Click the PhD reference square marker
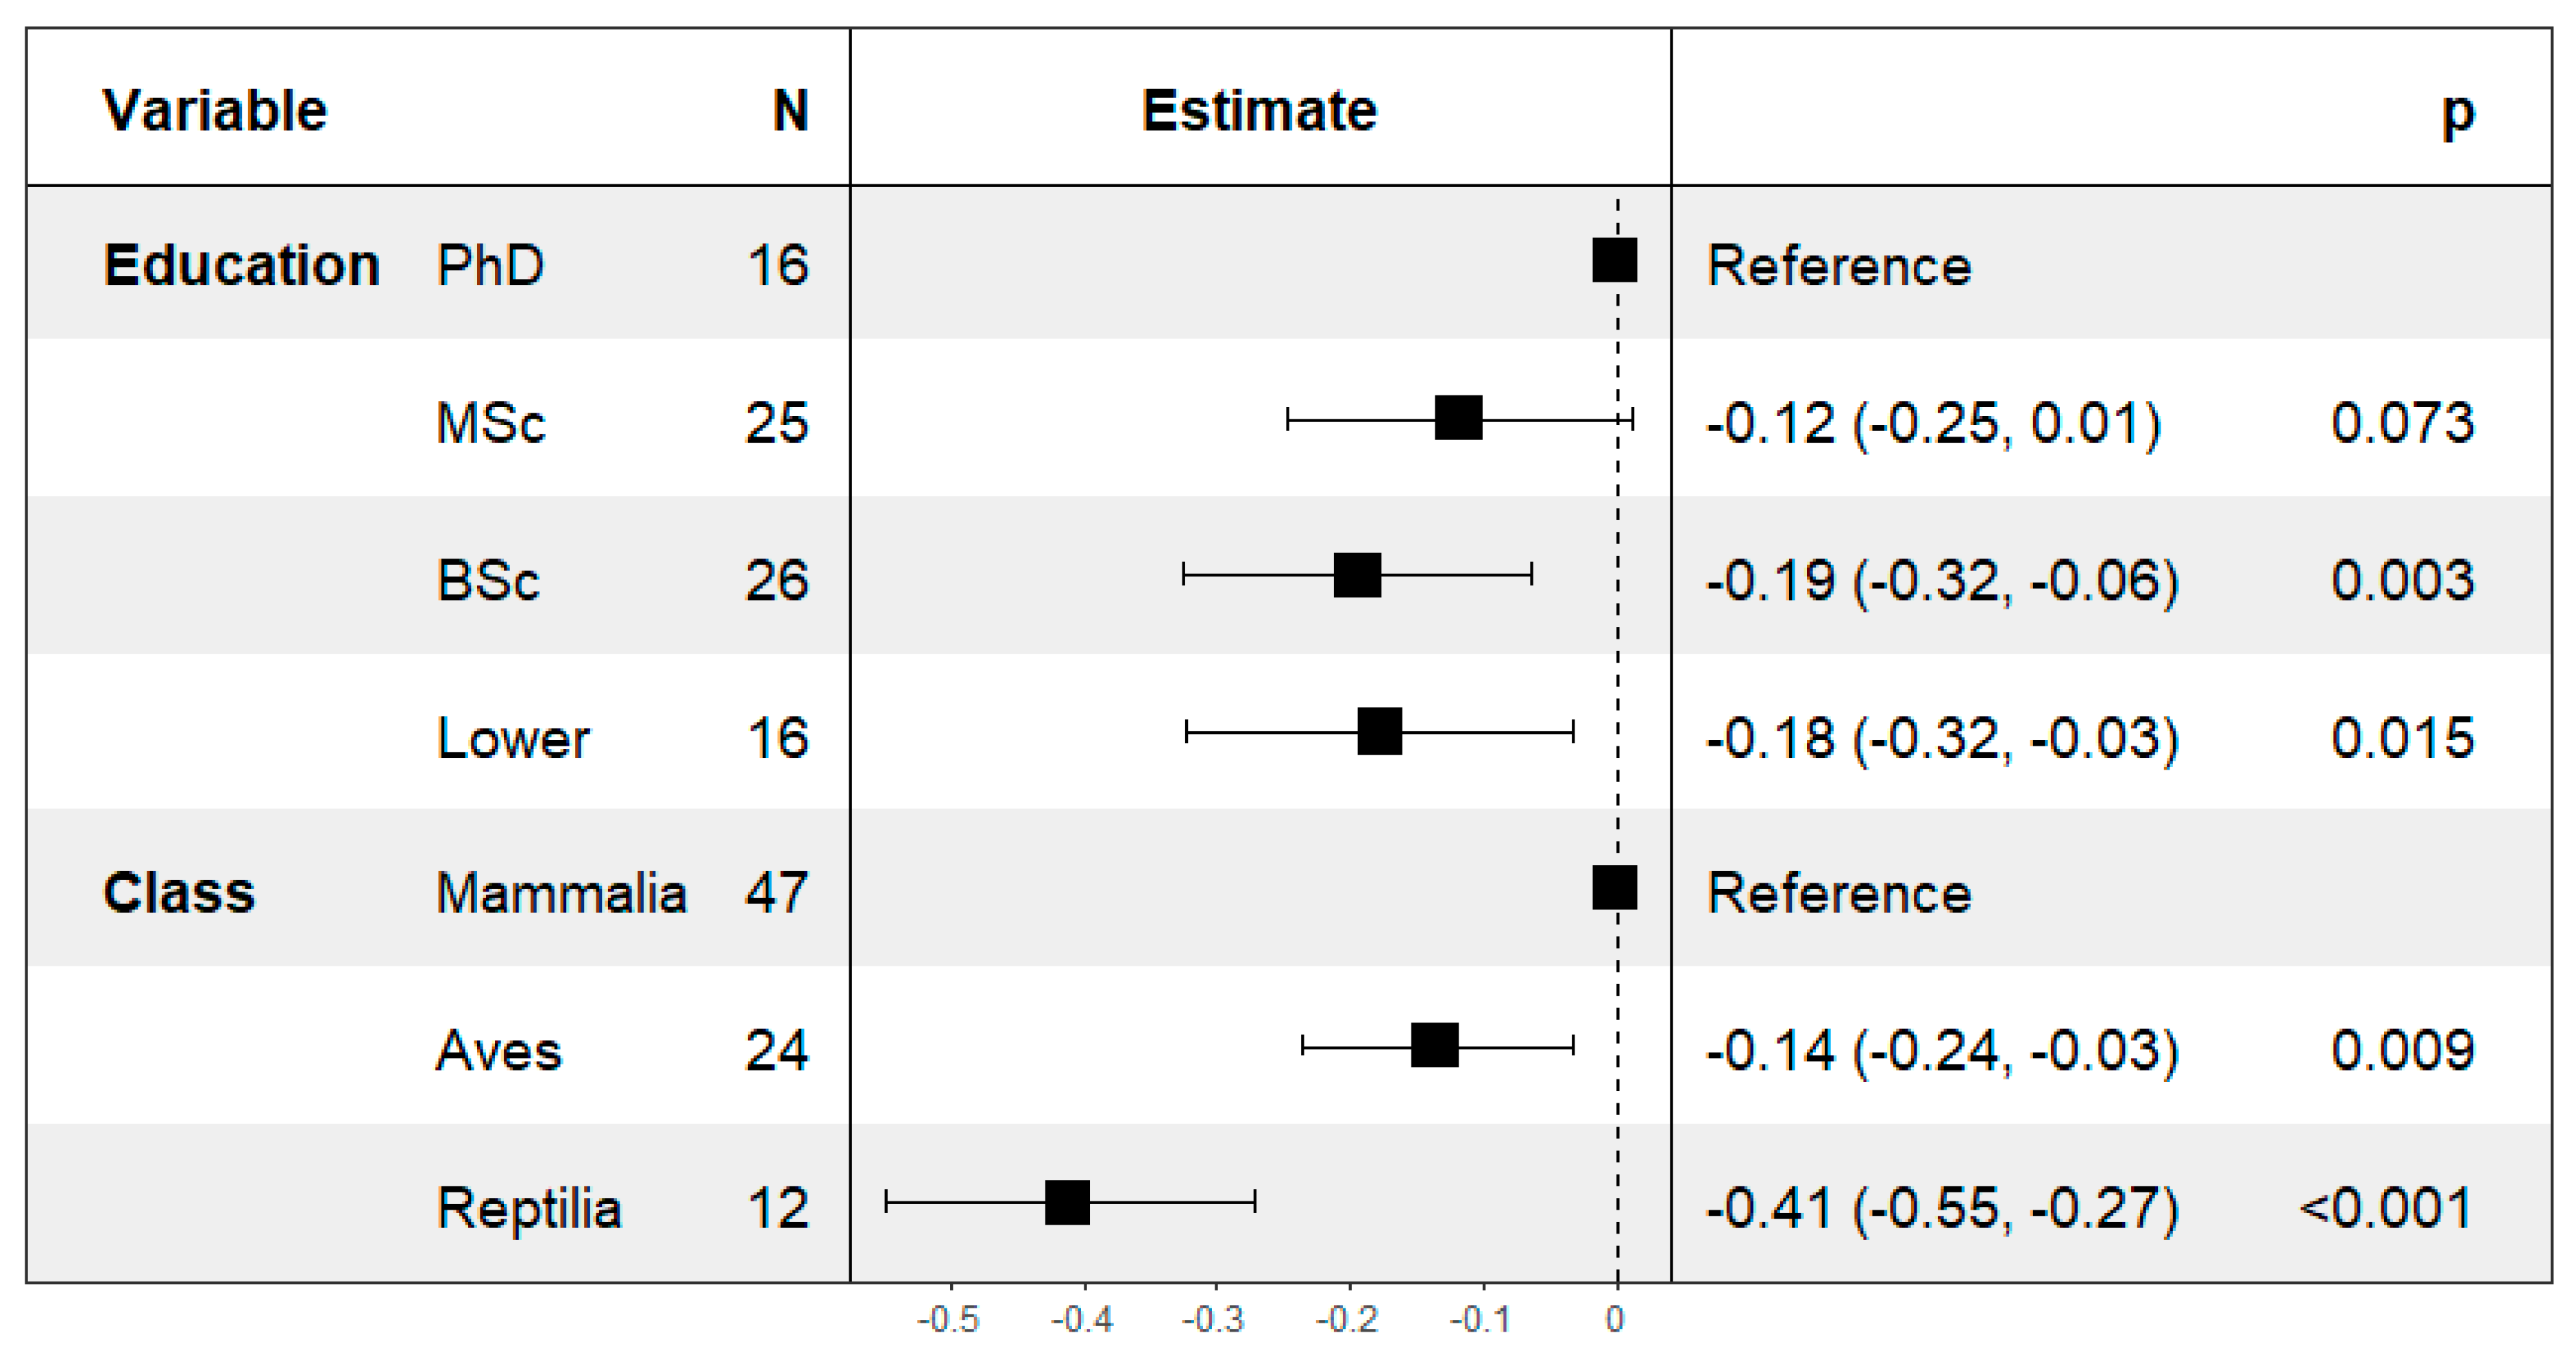The image size is (2576, 1346). (1614, 261)
